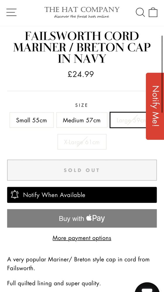Tap Notify When Available button
This screenshot has width=164, height=292.
click(x=82, y=195)
